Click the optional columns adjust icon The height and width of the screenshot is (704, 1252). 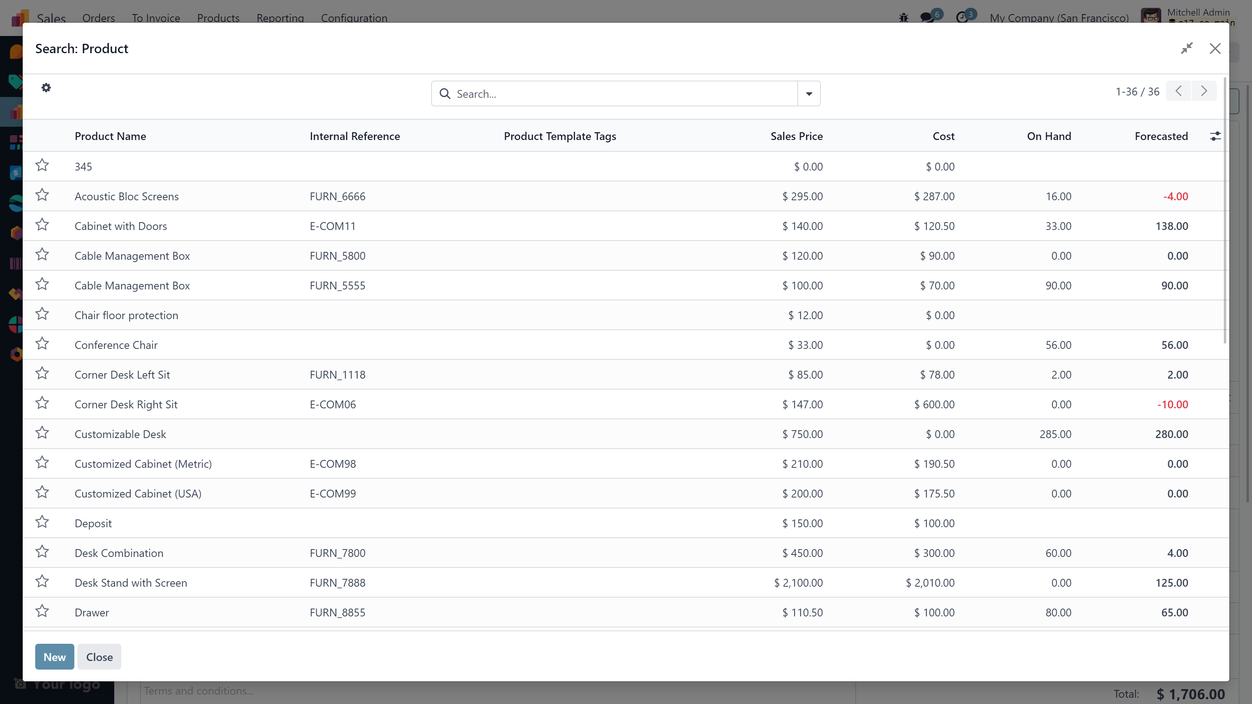1215,136
